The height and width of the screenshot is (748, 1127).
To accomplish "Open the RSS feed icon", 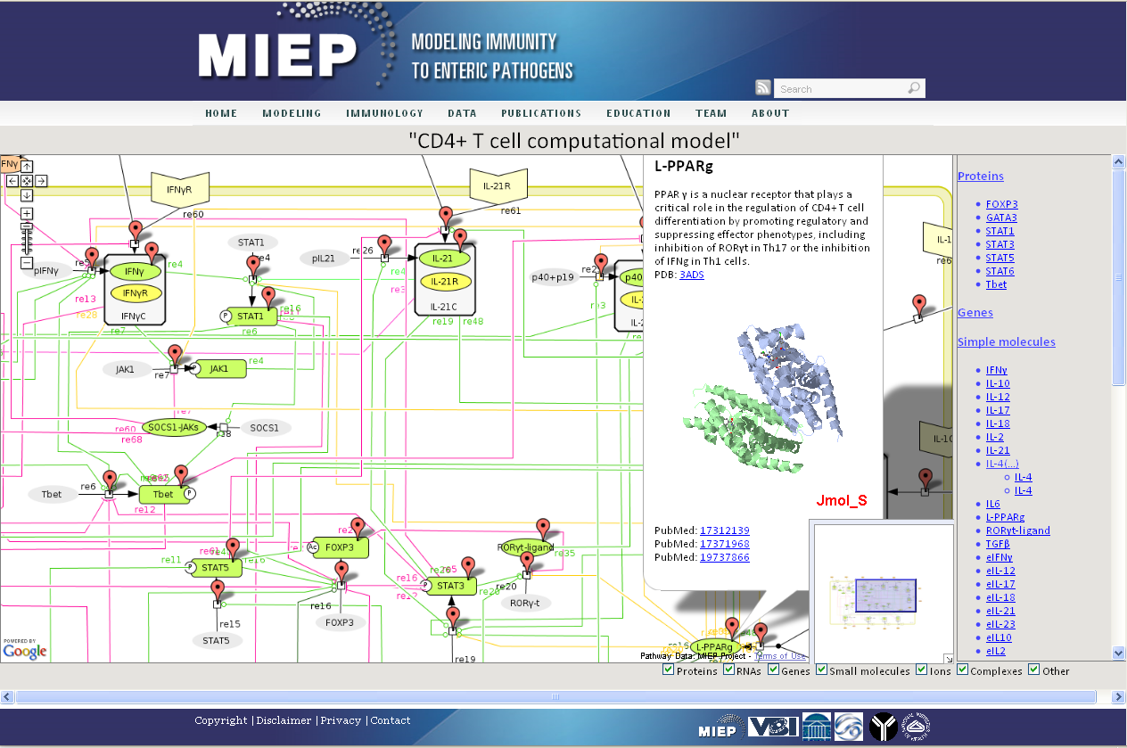I will [762, 87].
